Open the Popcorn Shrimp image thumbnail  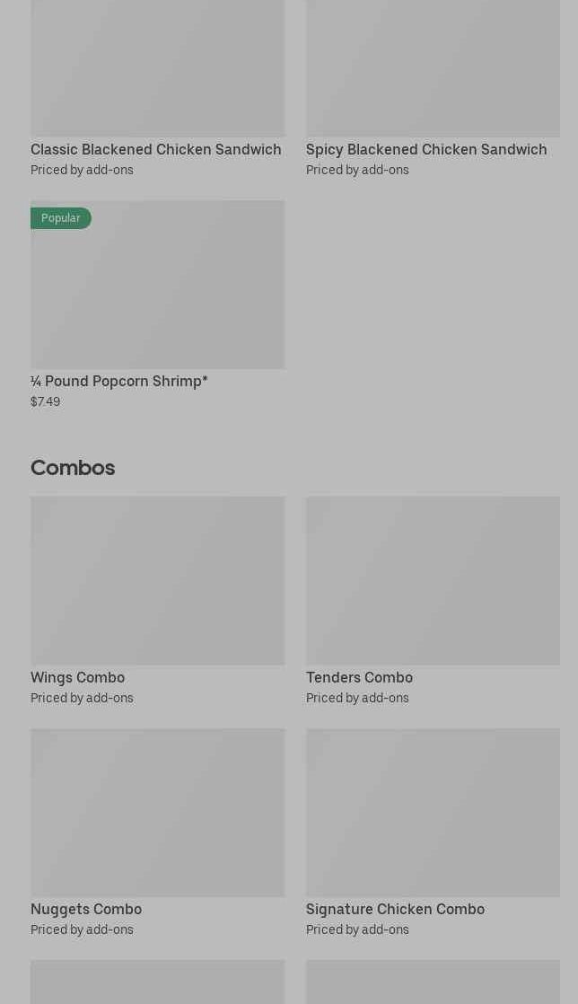[157, 285]
